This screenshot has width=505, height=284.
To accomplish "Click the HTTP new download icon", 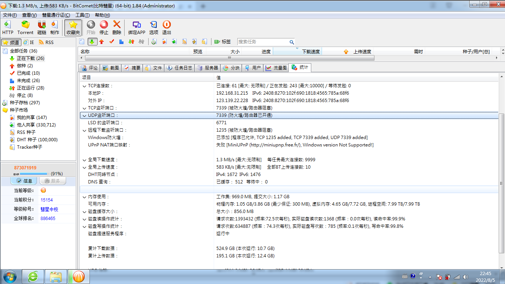I will pyautogui.click(x=7, y=25).
